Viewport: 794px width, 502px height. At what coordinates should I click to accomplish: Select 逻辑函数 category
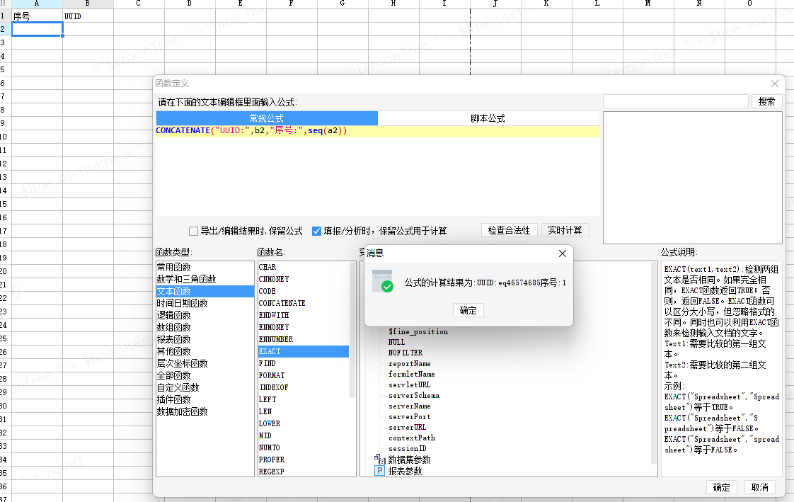coord(205,315)
